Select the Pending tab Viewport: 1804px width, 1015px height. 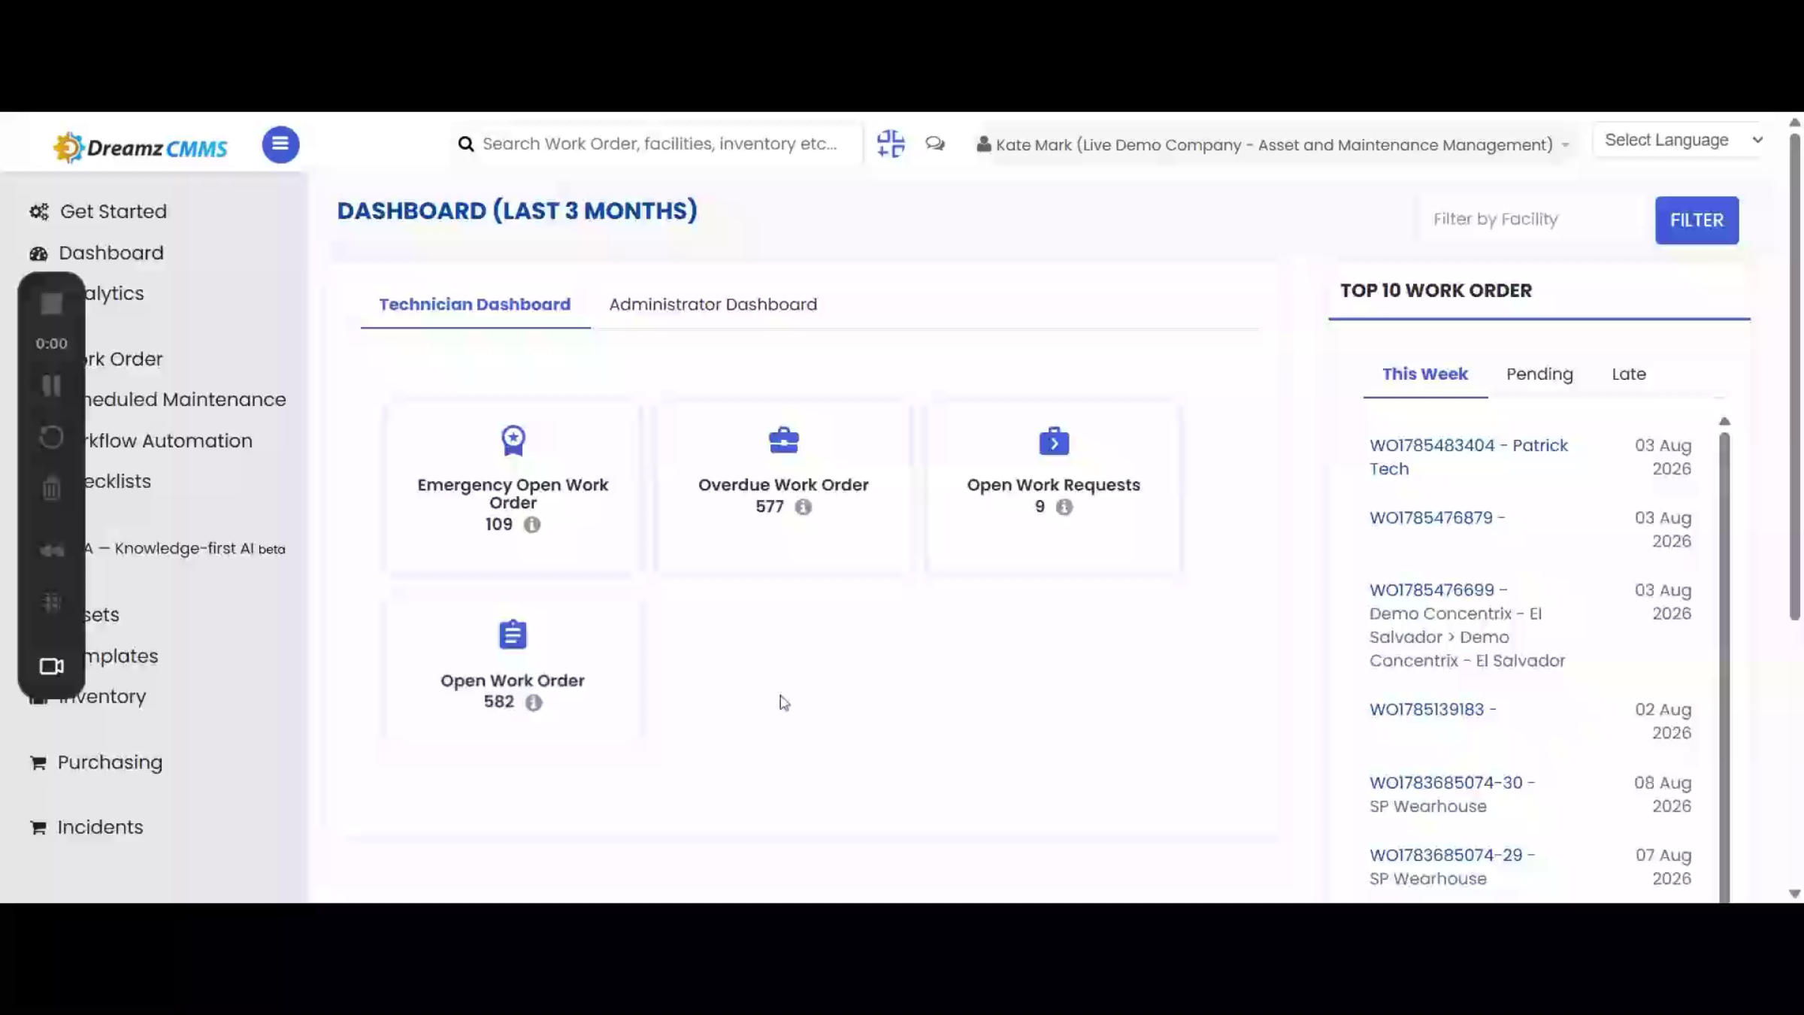tap(1539, 374)
